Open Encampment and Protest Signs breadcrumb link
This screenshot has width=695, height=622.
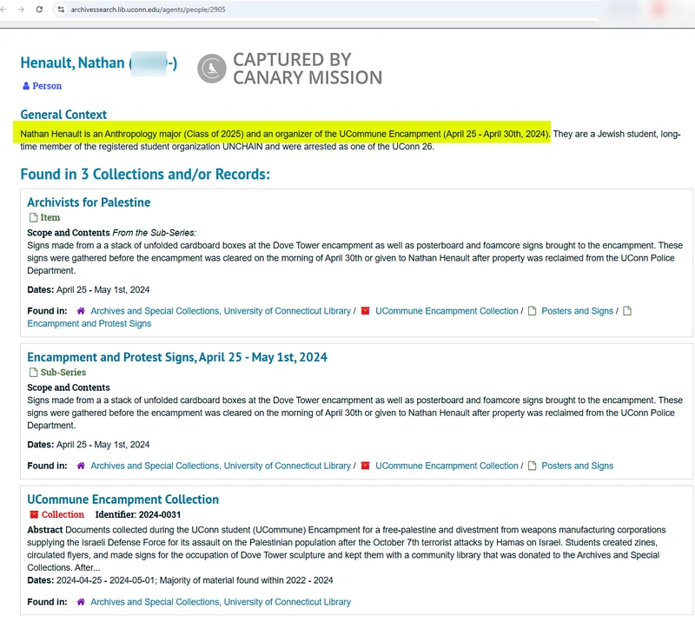[89, 324]
